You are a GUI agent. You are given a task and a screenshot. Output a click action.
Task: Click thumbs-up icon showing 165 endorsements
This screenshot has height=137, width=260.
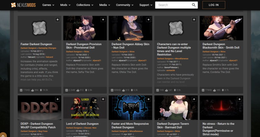pyautogui.click(x=214, y=90)
